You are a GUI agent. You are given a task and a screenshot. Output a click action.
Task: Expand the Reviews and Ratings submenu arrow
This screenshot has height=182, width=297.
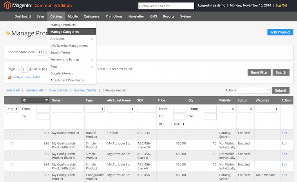click(x=92, y=60)
